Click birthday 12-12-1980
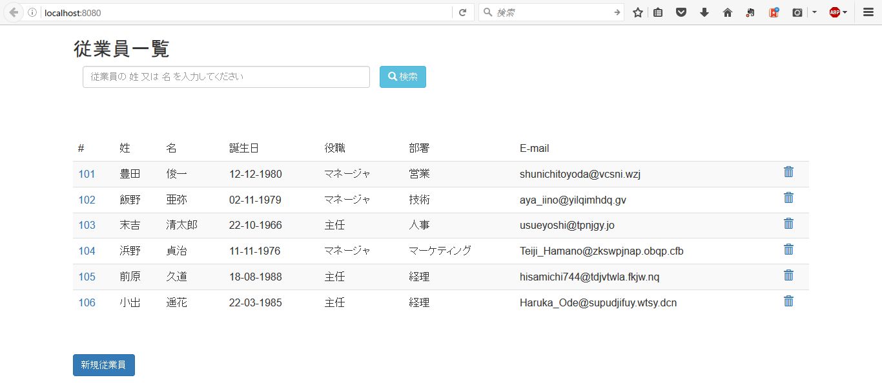This screenshot has width=882, height=391. [x=256, y=174]
